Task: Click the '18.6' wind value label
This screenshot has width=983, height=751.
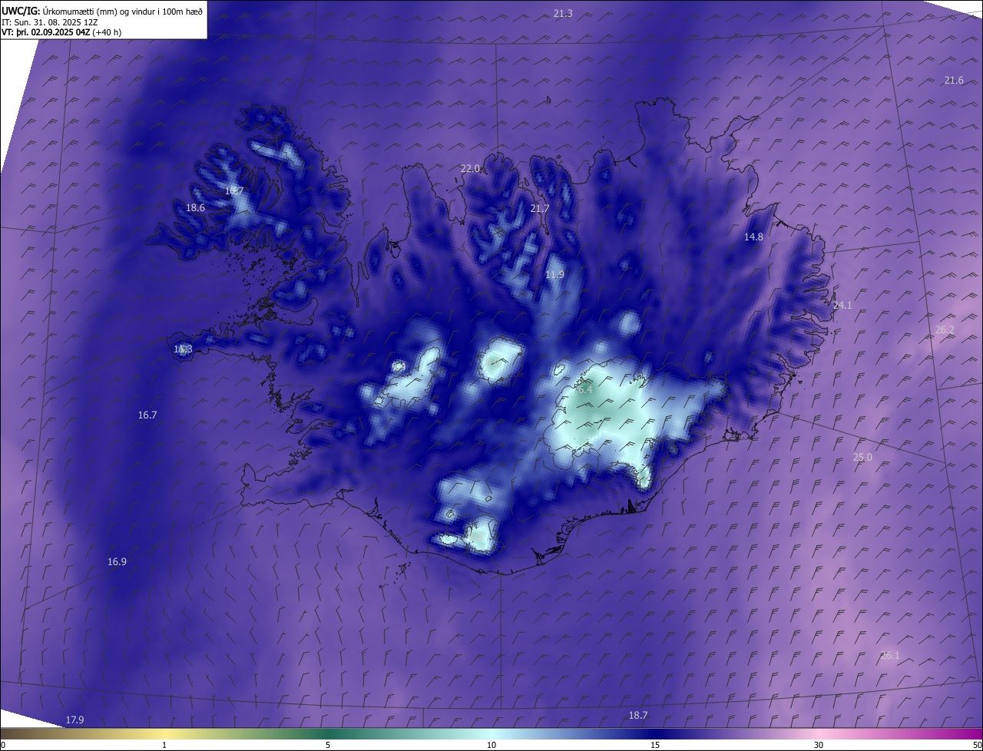Action: [x=195, y=208]
